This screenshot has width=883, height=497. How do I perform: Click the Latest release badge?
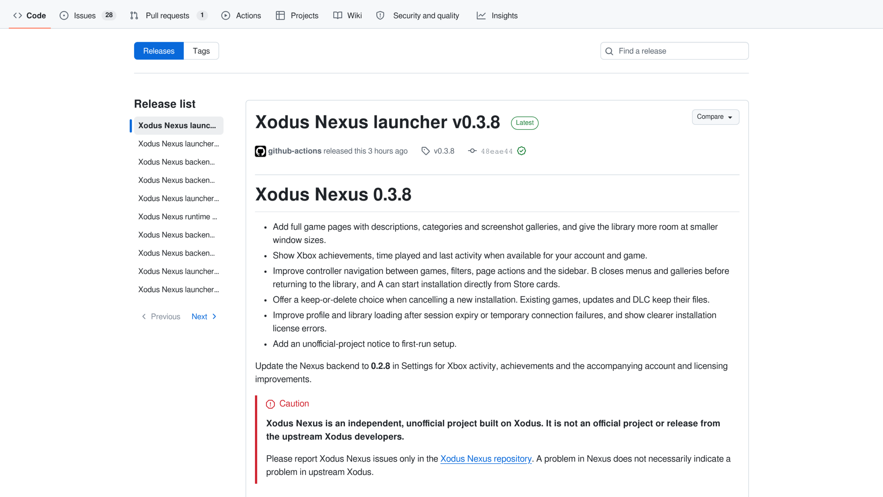[525, 123]
